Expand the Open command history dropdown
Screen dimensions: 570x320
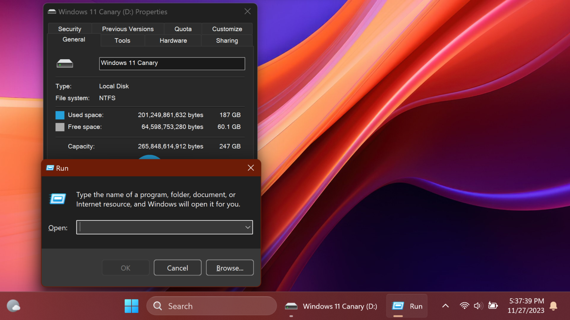pos(248,227)
